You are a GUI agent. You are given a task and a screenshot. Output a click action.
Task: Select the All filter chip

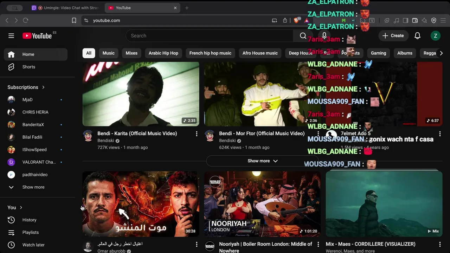click(89, 53)
